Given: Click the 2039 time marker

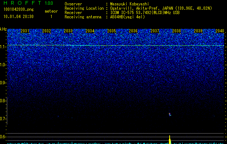Looking at the screenshot, I should click(198, 31).
